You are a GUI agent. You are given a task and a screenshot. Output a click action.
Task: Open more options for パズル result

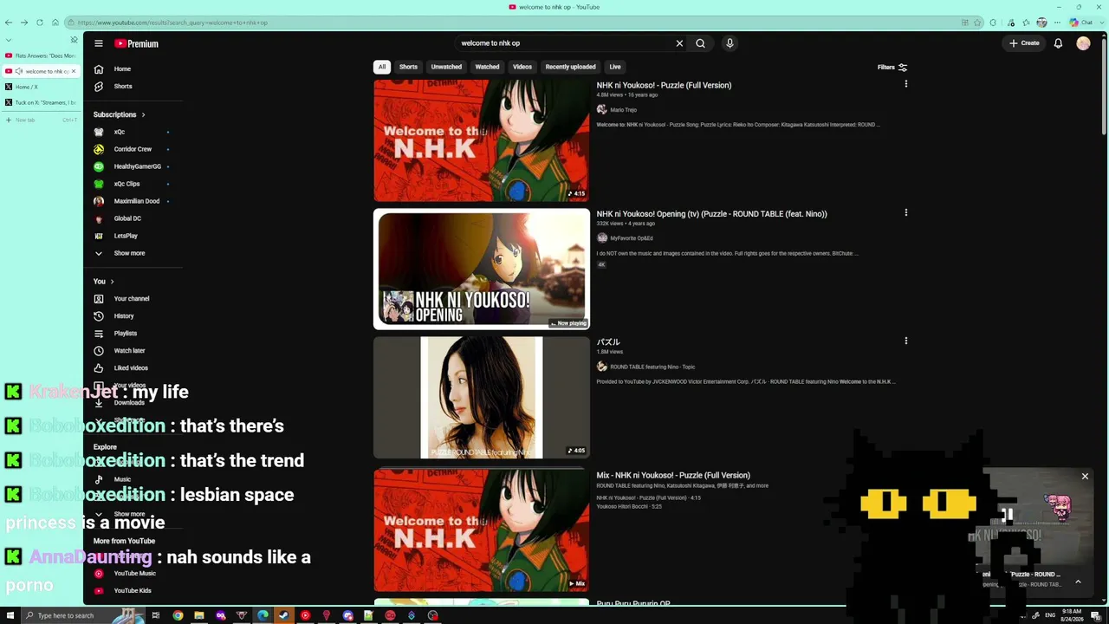pos(906,341)
